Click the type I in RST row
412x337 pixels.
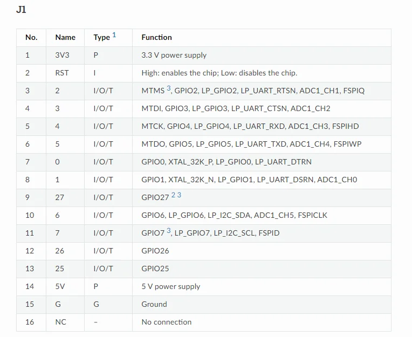(x=94, y=73)
